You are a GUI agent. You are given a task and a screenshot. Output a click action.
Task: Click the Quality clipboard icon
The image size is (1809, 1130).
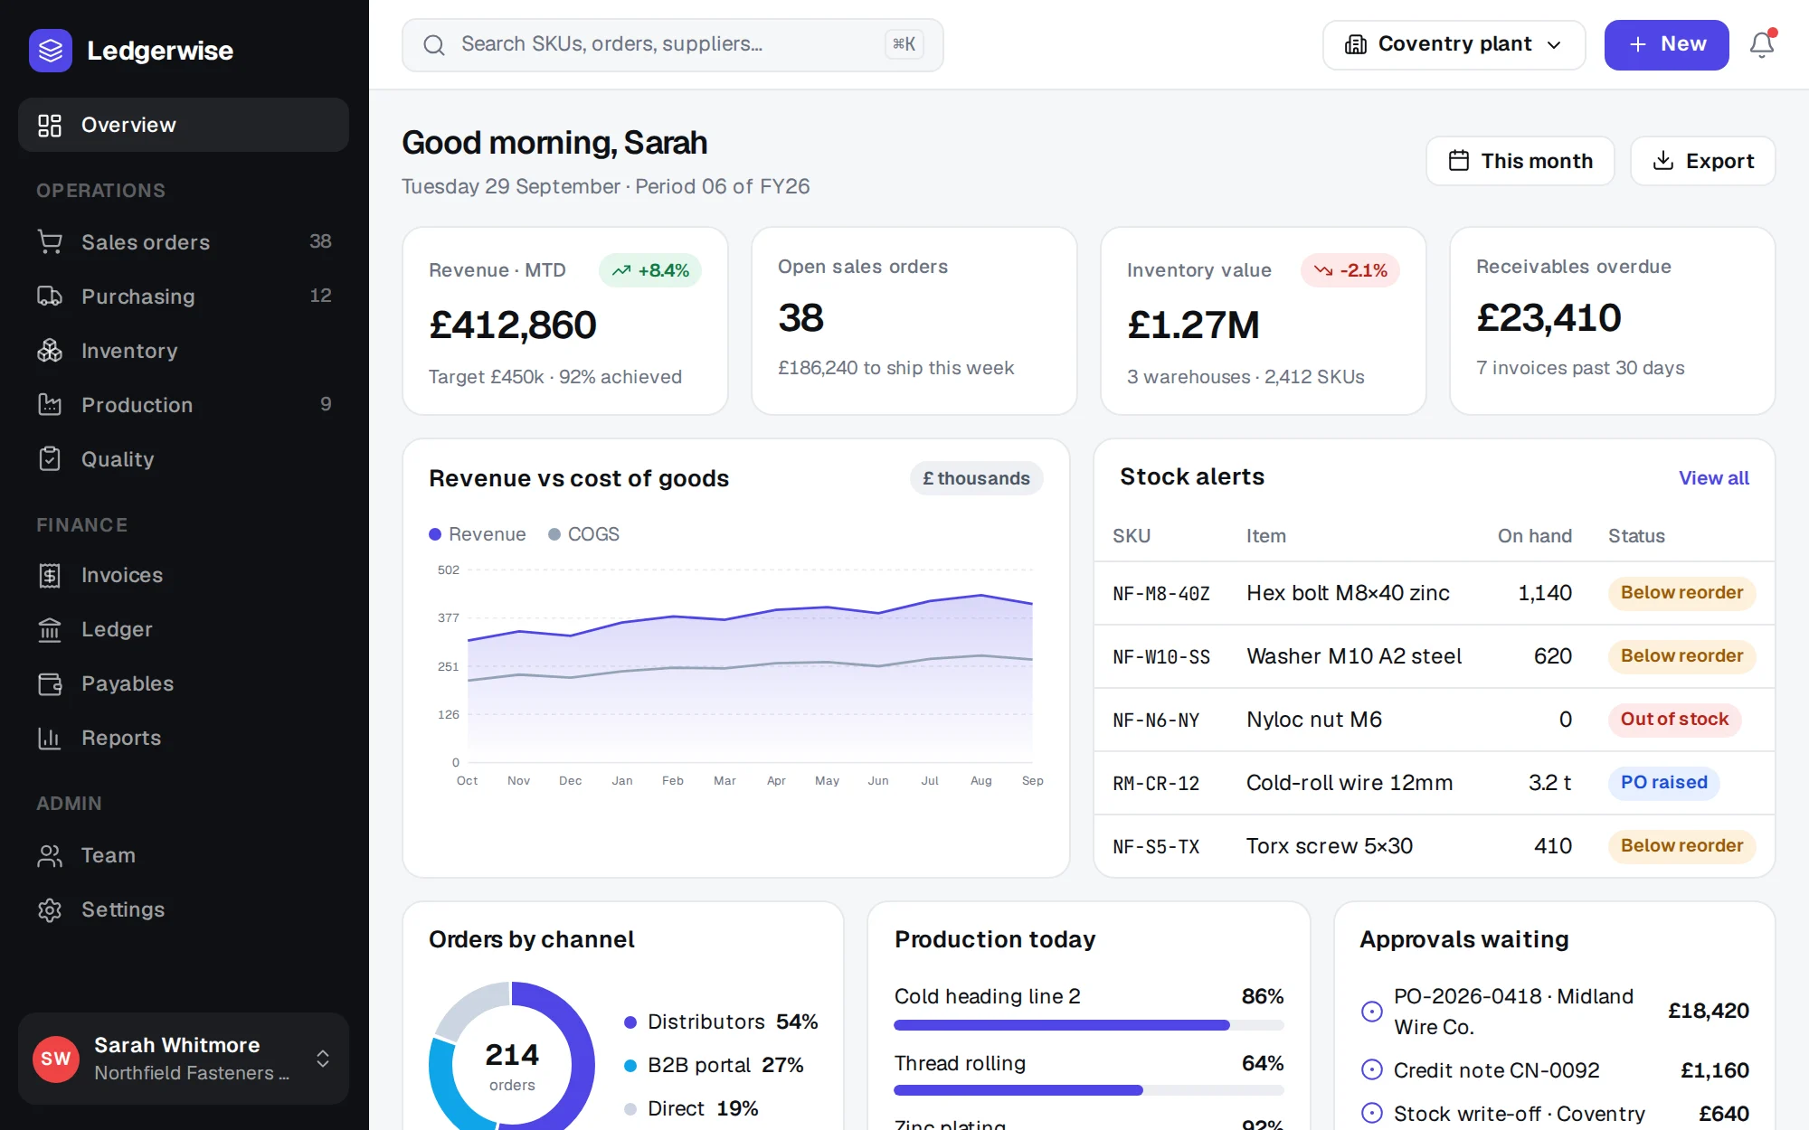click(x=50, y=458)
